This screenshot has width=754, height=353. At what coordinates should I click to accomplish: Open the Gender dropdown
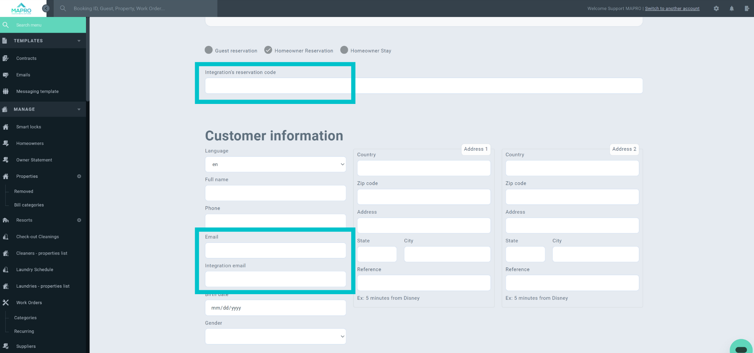click(x=275, y=337)
